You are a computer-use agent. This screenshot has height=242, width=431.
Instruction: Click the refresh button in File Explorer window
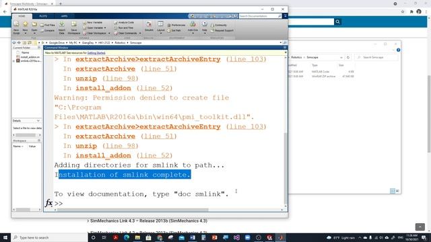click(348, 57)
